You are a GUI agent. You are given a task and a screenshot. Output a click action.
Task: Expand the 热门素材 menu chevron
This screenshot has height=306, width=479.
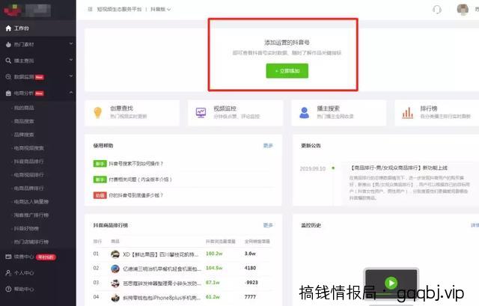point(71,44)
